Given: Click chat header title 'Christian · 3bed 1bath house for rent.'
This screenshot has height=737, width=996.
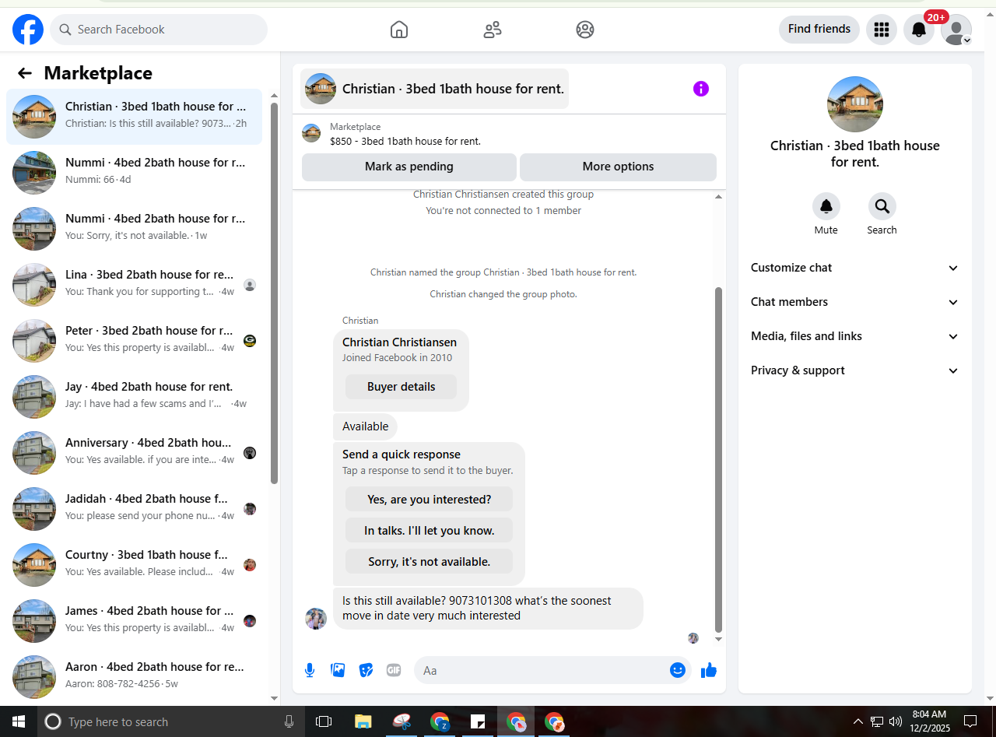Looking at the screenshot, I should click(x=453, y=89).
